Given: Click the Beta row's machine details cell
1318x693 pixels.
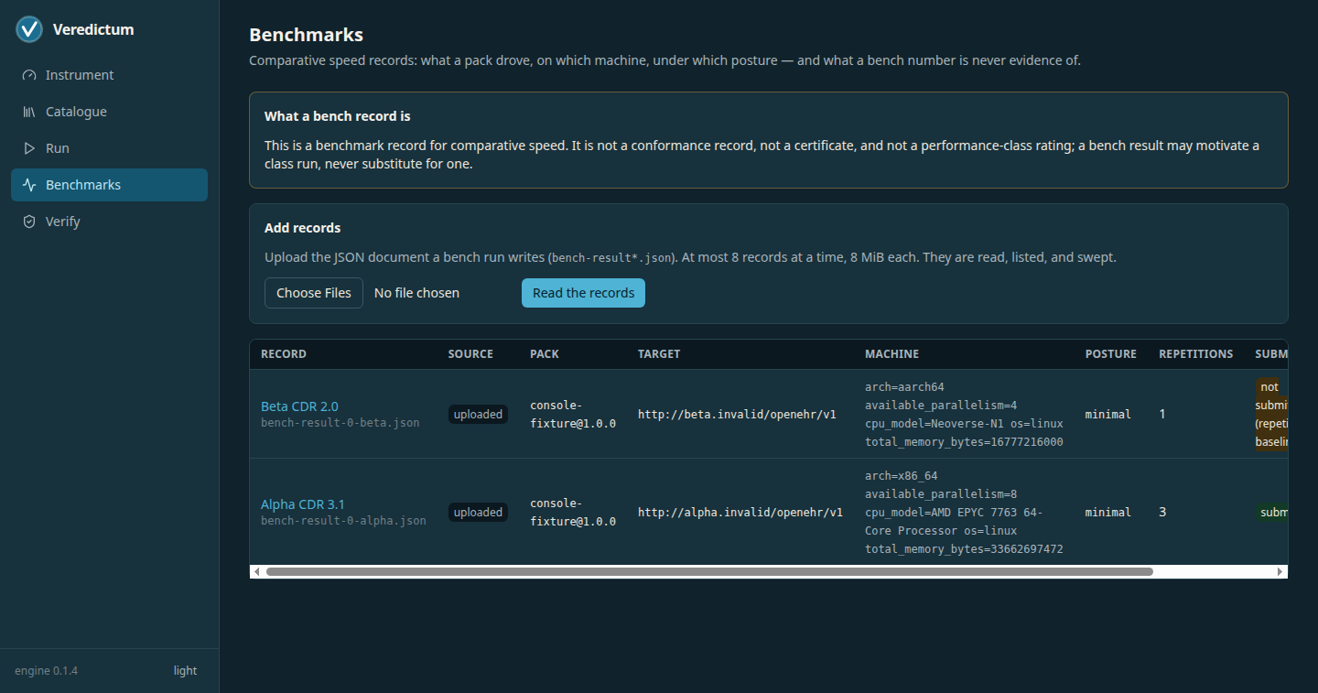Looking at the screenshot, I should 964,415.
